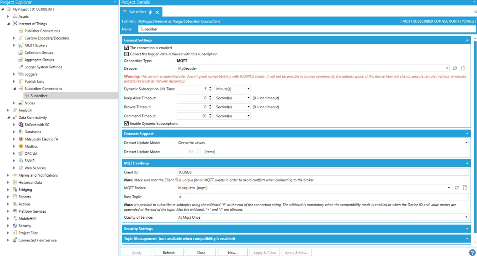477x256 pixels.
Task: Select Publisher Connections in tree
Action: [x=42, y=31]
